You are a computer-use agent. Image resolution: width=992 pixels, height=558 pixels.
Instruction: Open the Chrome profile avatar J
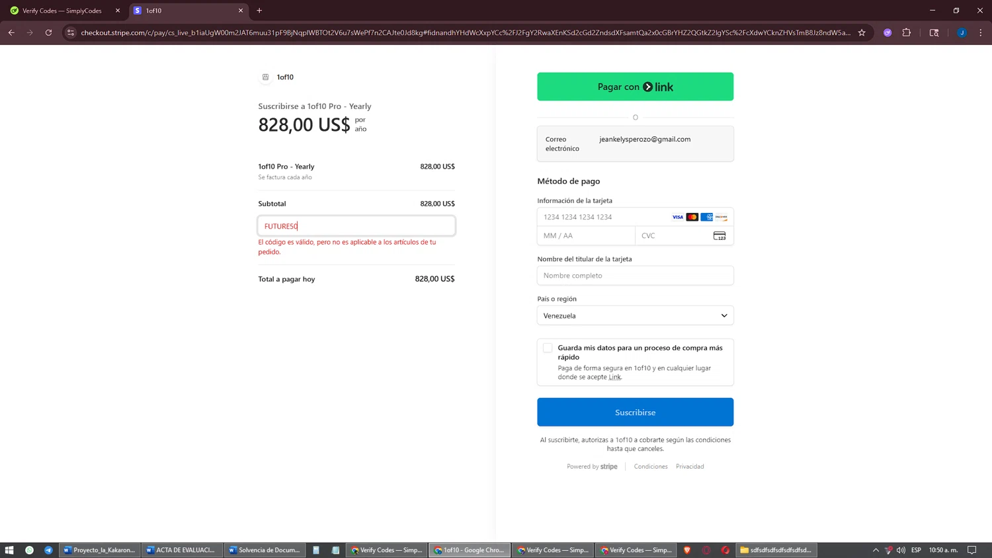962,32
